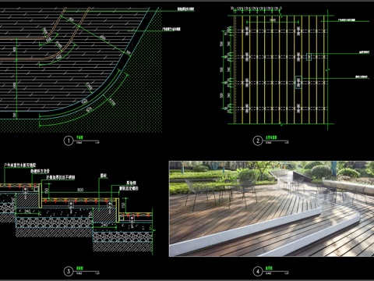Image resolution: width=374 pixels, height=281 pixels.
Task: Select the 1000 dimension in keel plan
Action: [273, 20]
